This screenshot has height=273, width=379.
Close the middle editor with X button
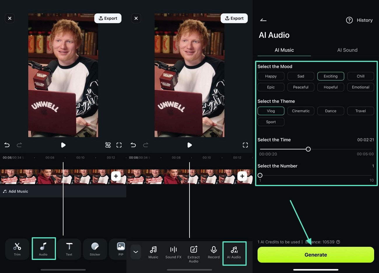tap(136, 18)
